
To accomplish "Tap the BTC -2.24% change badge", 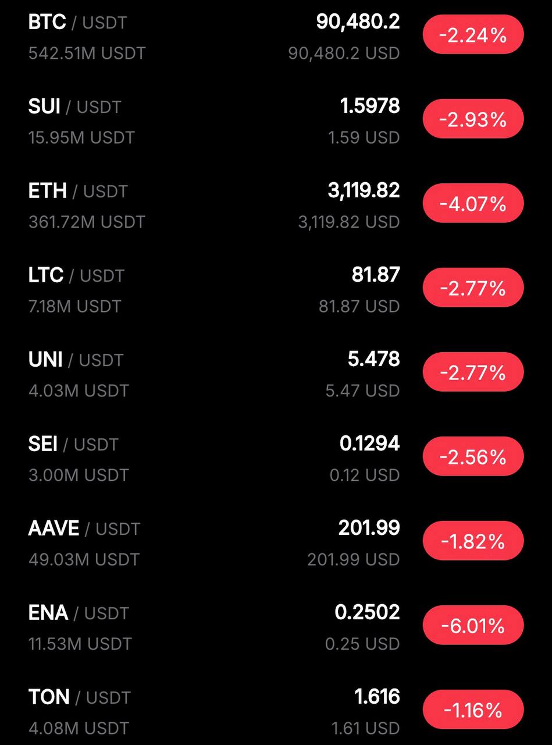I will (473, 36).
